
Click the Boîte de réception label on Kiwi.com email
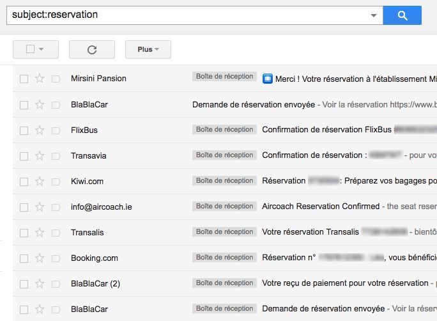(x=224, y=181)
